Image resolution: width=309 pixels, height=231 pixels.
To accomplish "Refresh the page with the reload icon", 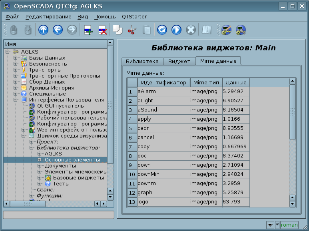I will [x=162, y=30].
